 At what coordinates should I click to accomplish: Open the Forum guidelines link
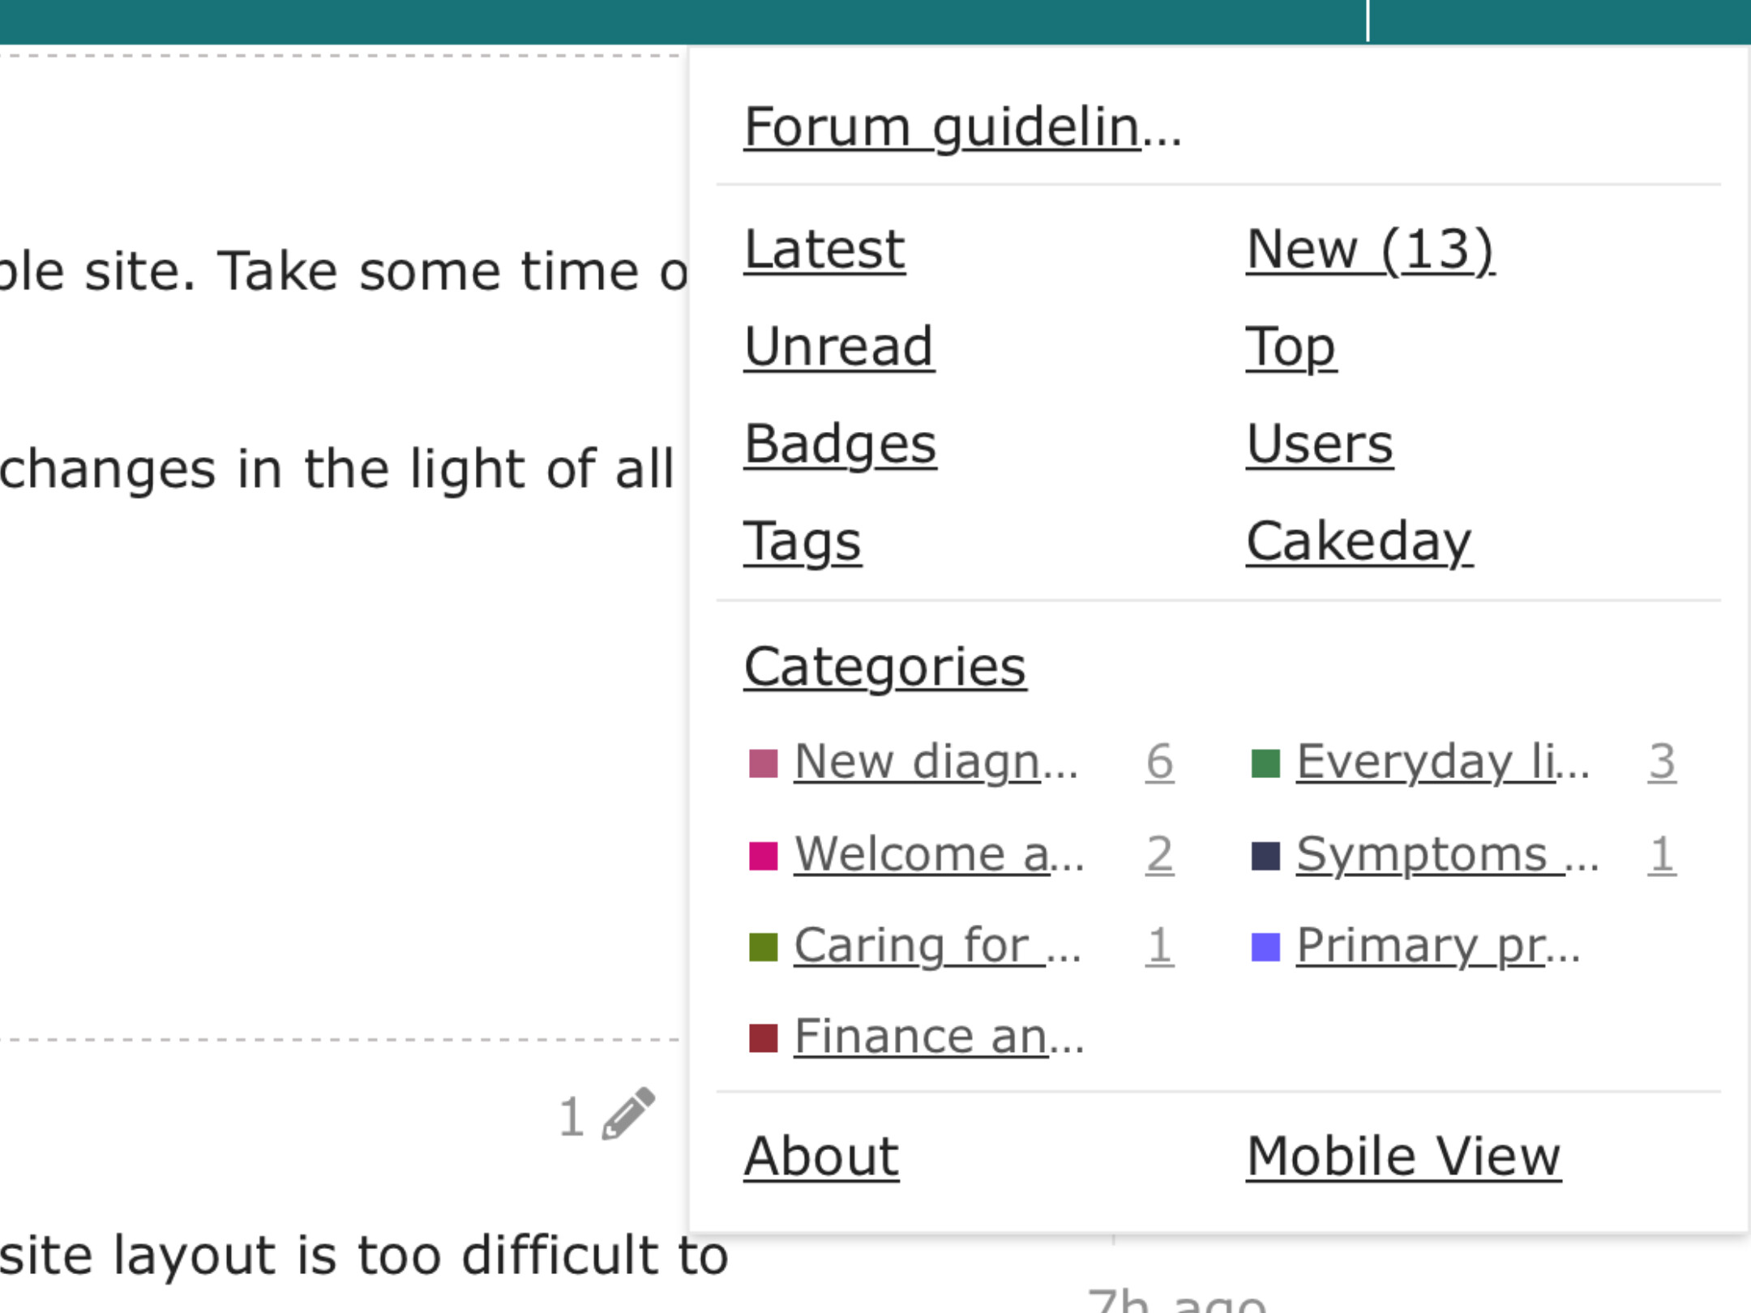[x=962, y=127]
